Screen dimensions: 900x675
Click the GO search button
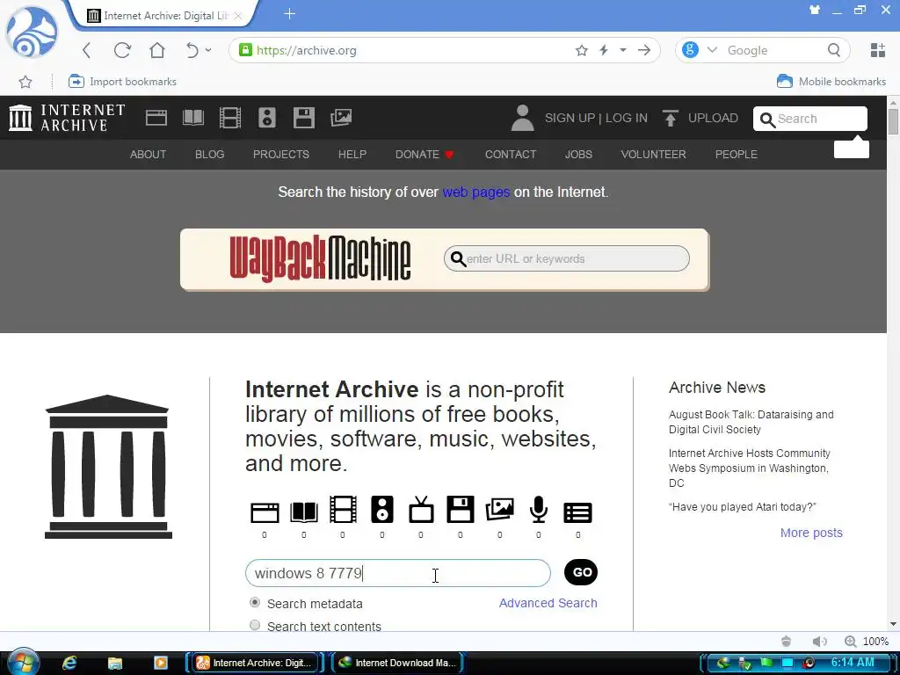point(581,572)
